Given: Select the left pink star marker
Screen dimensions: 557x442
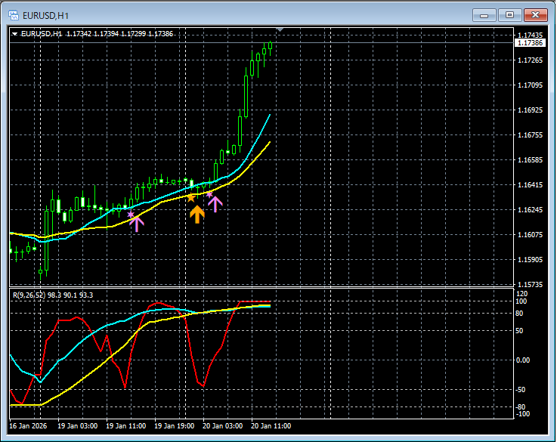Looking at the screenshot, I should coord(131,215).
